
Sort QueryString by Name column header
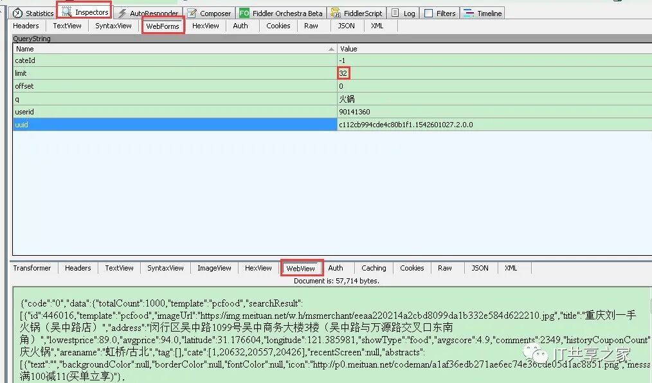click(x=175, y=49)
